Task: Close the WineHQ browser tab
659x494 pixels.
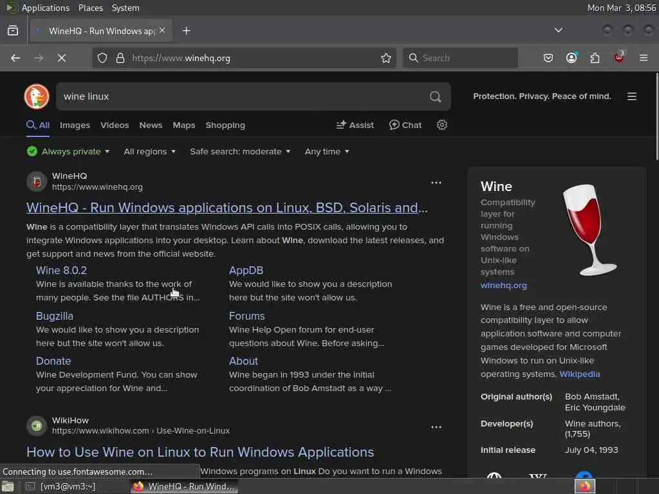Action: click(x=162, y=31)
